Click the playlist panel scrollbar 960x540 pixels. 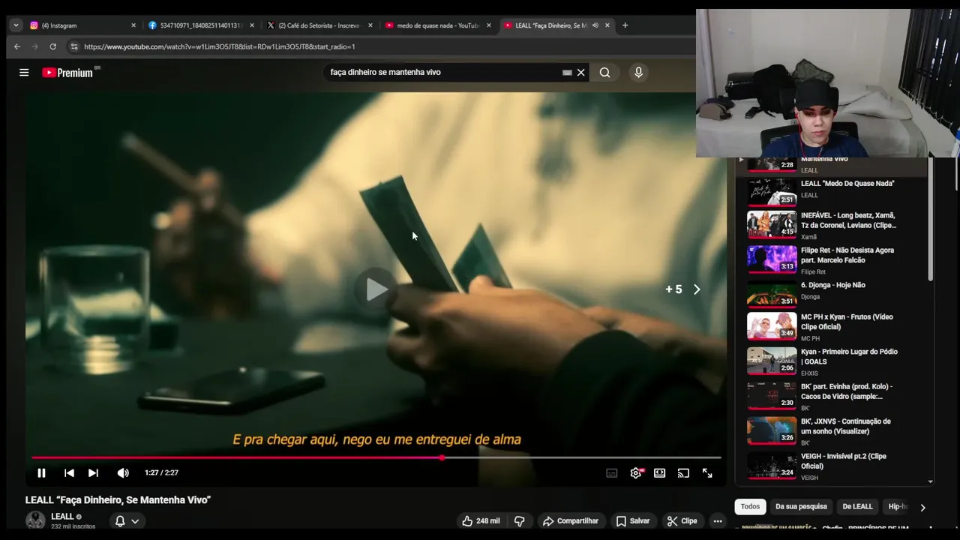(931, 221)
